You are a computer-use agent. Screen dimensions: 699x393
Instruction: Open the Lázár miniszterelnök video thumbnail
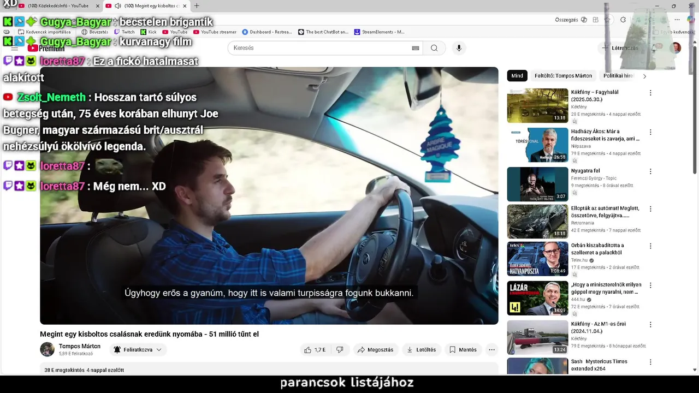537,298
